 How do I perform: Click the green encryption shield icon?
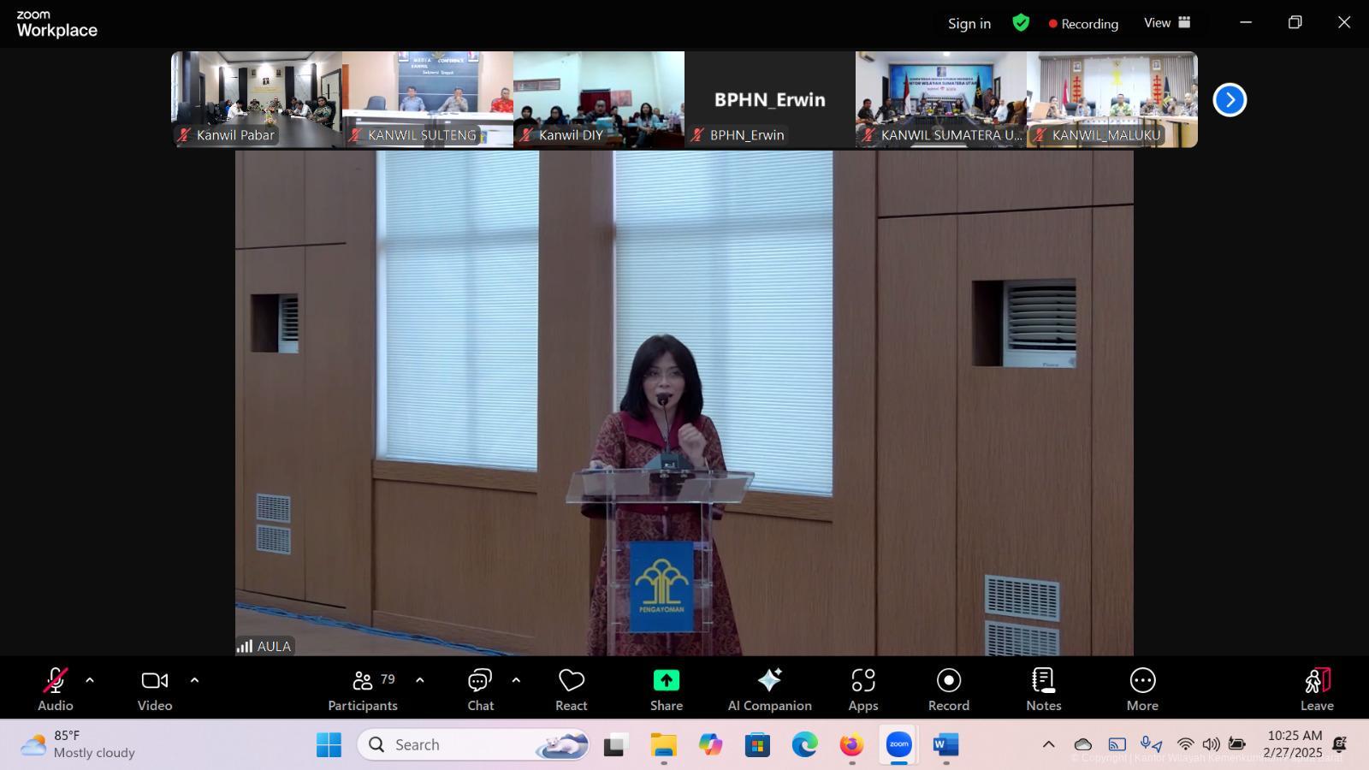coord(1021,23)
